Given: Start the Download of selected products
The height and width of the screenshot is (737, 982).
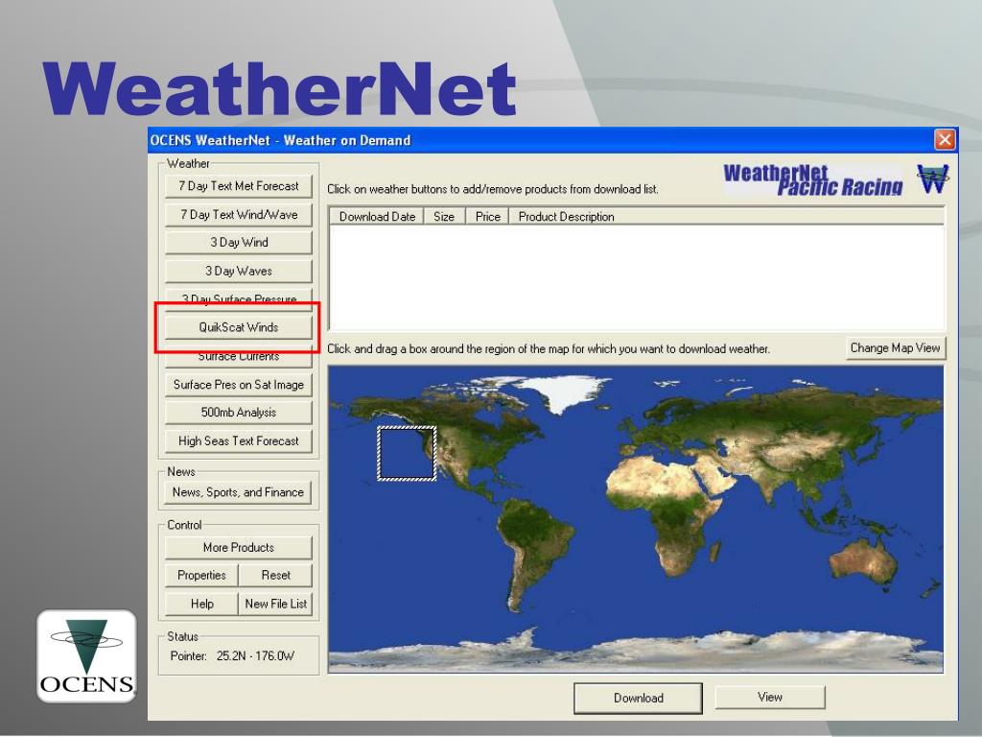Looking at the screenshot, I should pos(638,699).
